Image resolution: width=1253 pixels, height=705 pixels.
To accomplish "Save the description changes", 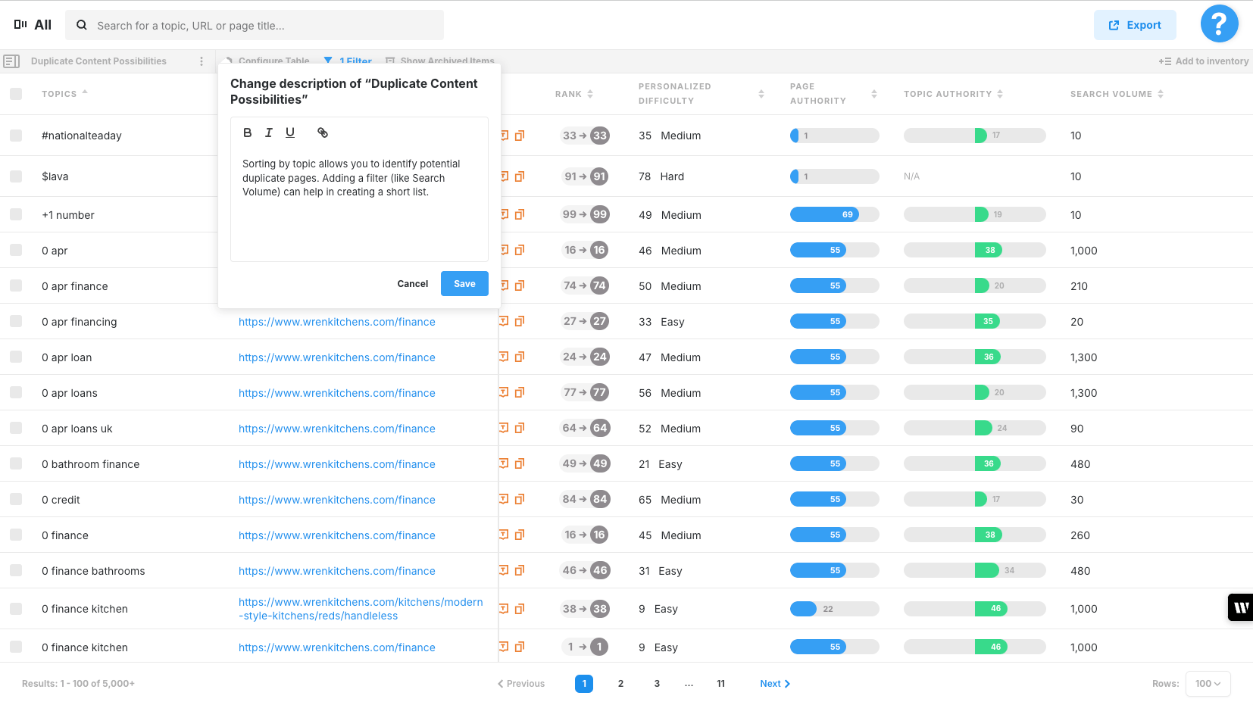I will (464, 283).
